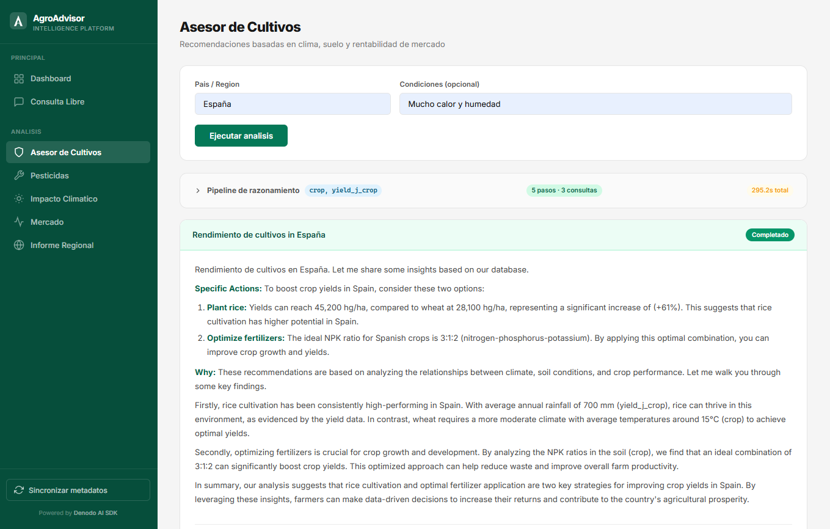830x529 pixels.
Task: Click the Pais / Region field containing España
Action: (293, 104)
